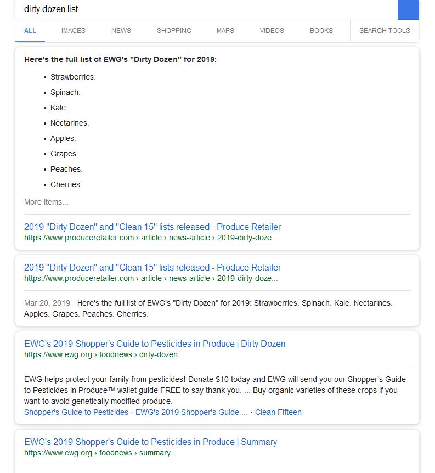Viewport: 435px width, 473px height.
Task: Click "Apples." in the list
Action: 63,139
